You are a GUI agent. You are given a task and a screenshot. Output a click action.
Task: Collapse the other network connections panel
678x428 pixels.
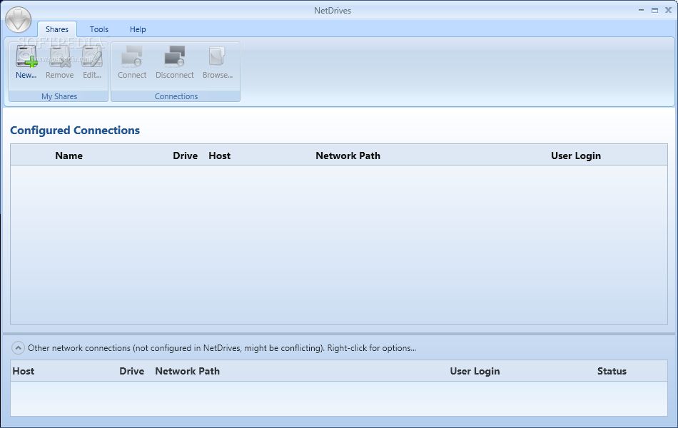coord(18,347)
